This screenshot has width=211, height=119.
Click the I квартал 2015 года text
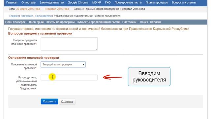pos(57,9)
